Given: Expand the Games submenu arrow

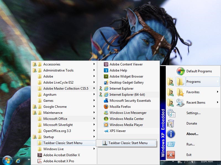Looking at the screenshot, I should 94,100.
